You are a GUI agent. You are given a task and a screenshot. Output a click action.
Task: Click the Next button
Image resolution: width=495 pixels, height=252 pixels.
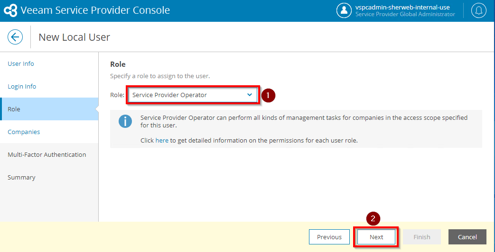click(x=376, y=237)
